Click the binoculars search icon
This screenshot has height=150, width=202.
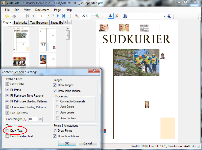[x=125, y=16]
